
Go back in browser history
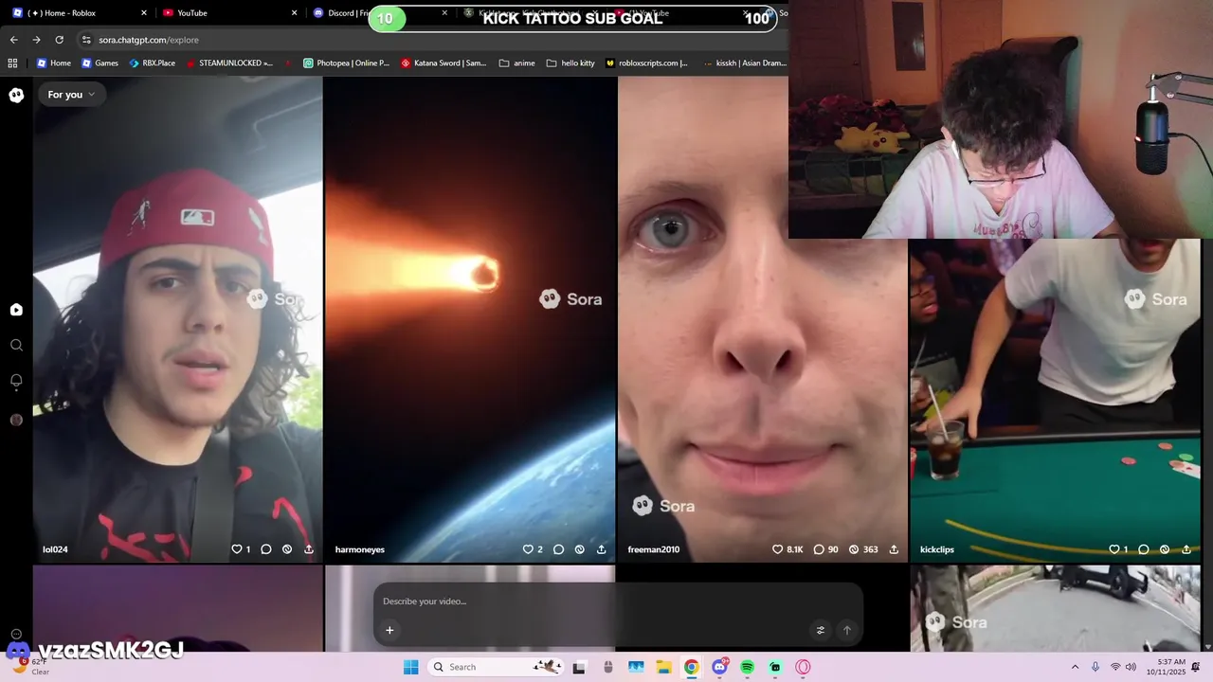(x=13, y=40)
